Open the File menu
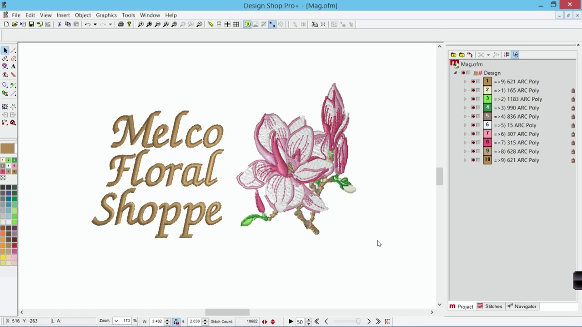 pyautogui.click(x=16, y=15)
